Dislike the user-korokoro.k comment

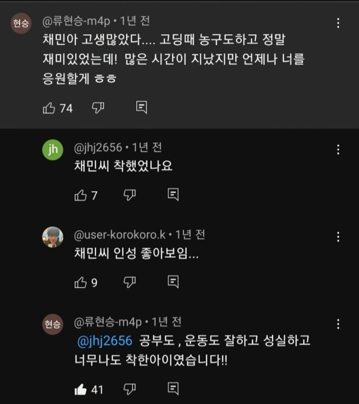click(x=130, y=282)
